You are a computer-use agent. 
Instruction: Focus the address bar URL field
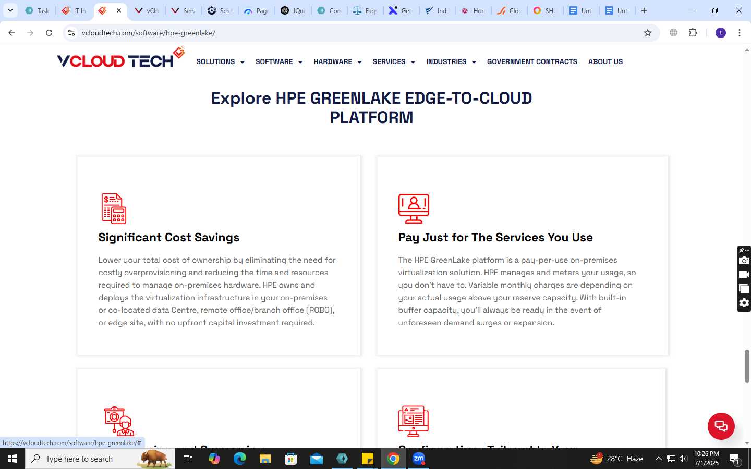point(360,33)
